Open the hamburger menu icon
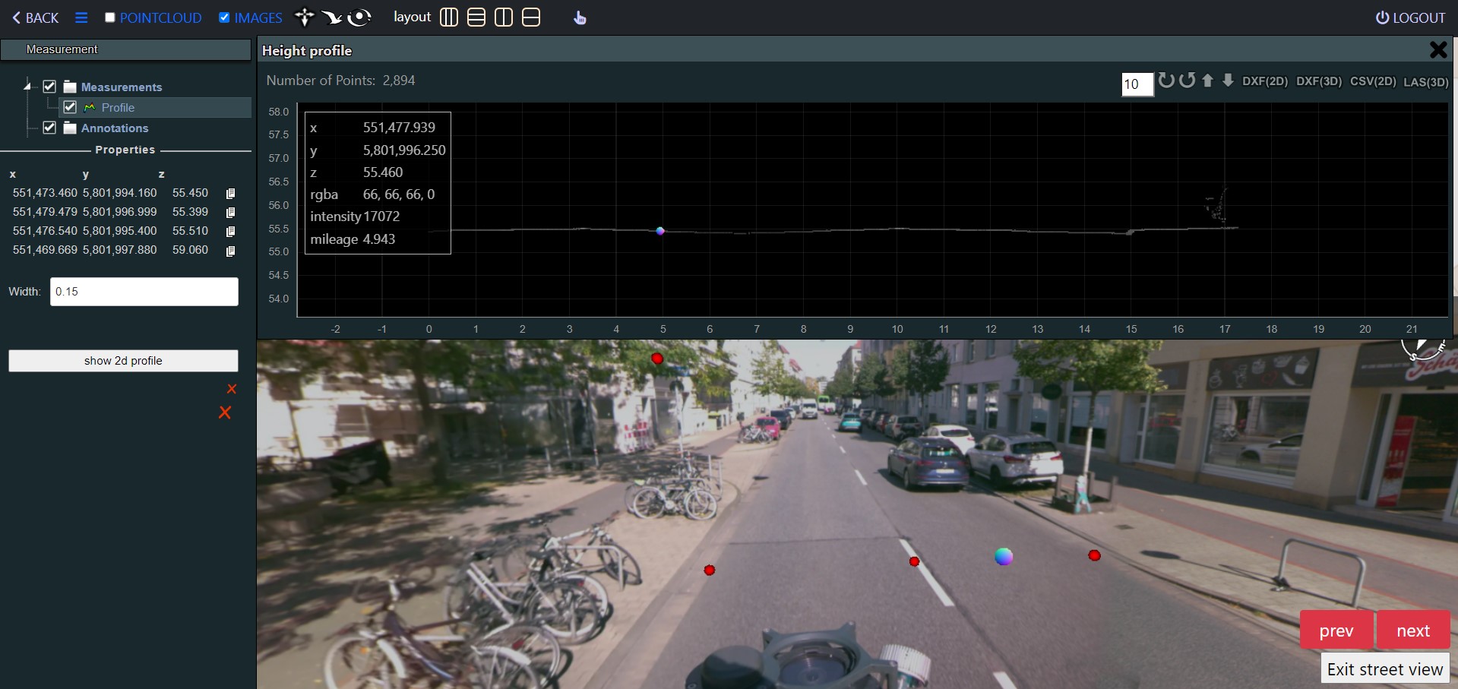This screenshot has width=1458, height=689. [81, 17]
